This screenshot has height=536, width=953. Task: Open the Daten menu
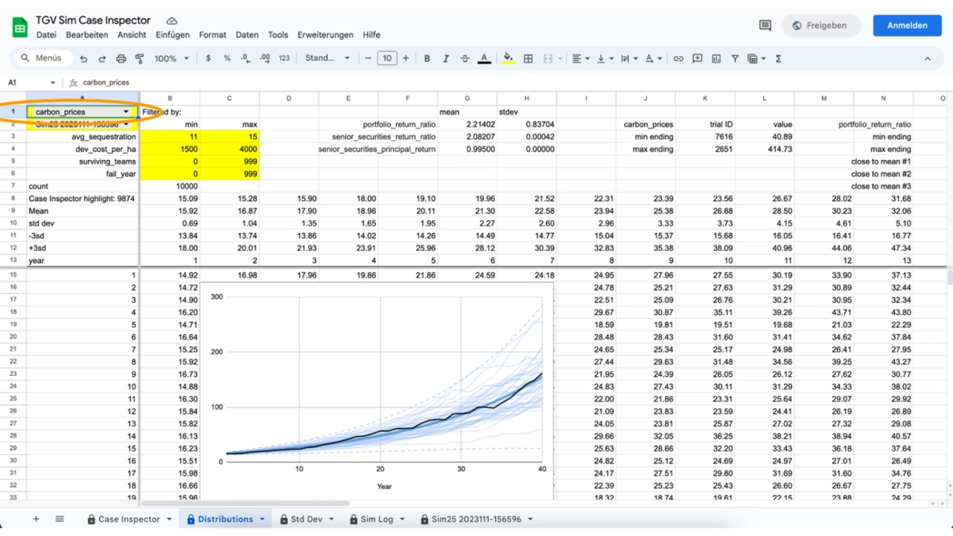pyautogui.click(x=247, y=35)
